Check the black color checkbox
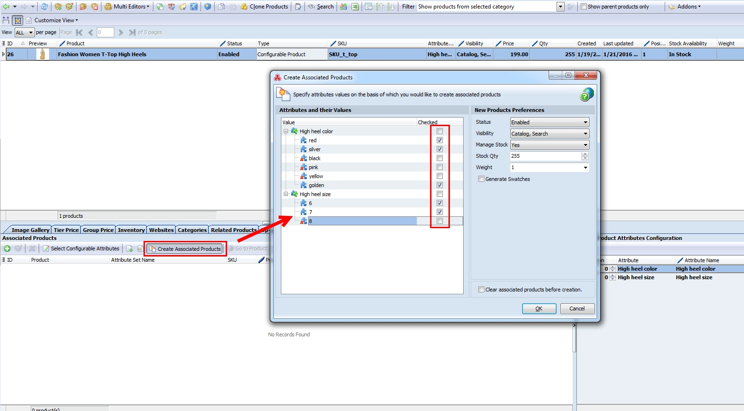This screenshot has width=744, height=411. pos(440,158)
